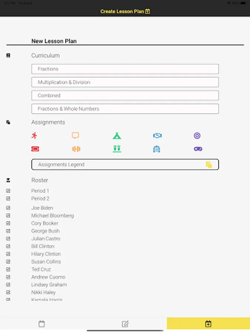Expand the Assignments Legend box

[x=125, y=165]
